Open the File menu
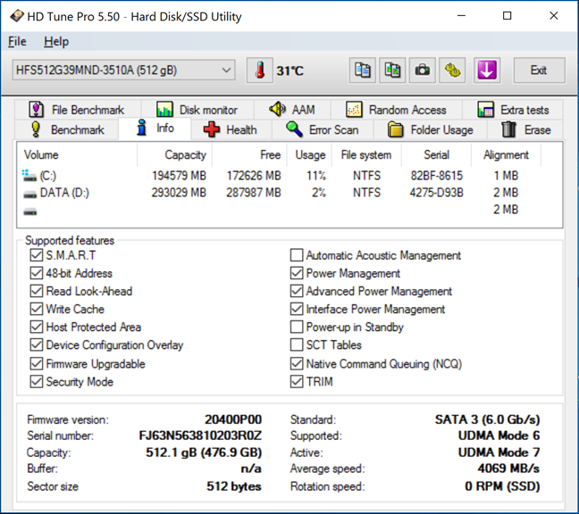579x514 pixels. pyautogui.click(x=17, y=42)
